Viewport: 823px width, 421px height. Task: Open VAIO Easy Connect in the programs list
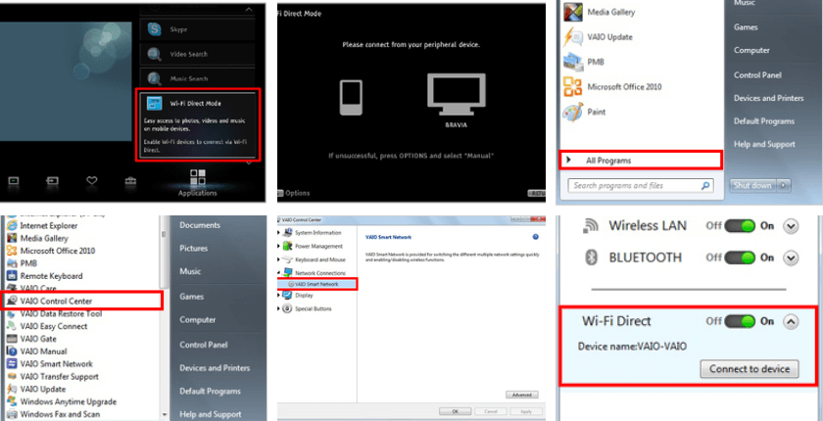(x=47, y=326)
